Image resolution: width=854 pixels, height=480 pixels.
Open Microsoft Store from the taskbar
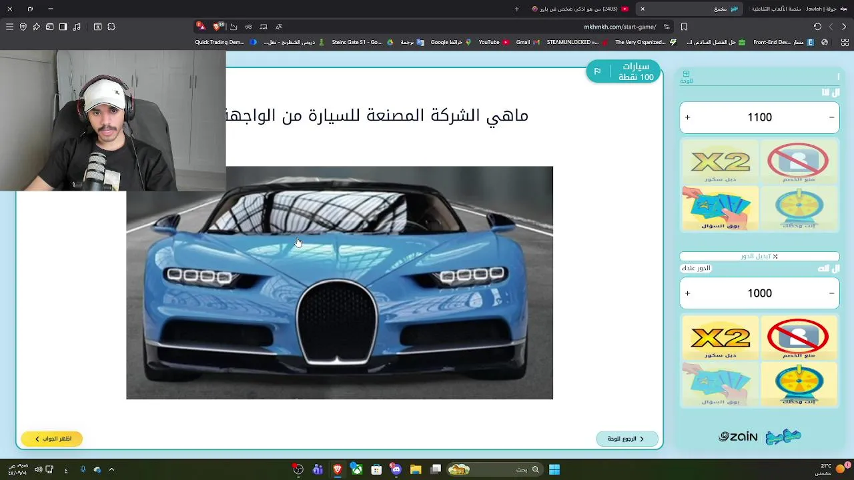pyautogui.click(x=376, y=469)
